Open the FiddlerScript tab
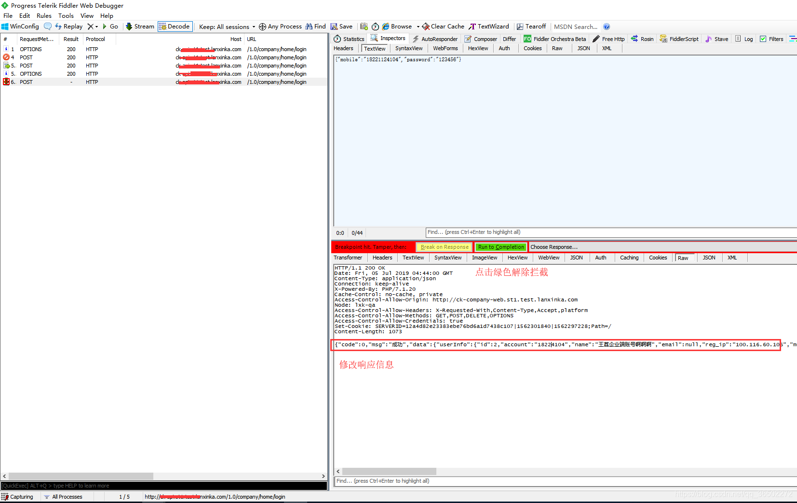The width and height of the screenshot is (797, 503). click(x=679, y=39)
